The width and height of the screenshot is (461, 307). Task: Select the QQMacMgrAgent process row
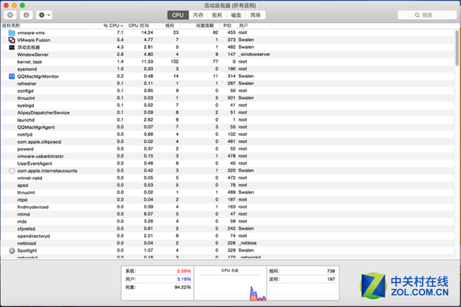[228, 127]
